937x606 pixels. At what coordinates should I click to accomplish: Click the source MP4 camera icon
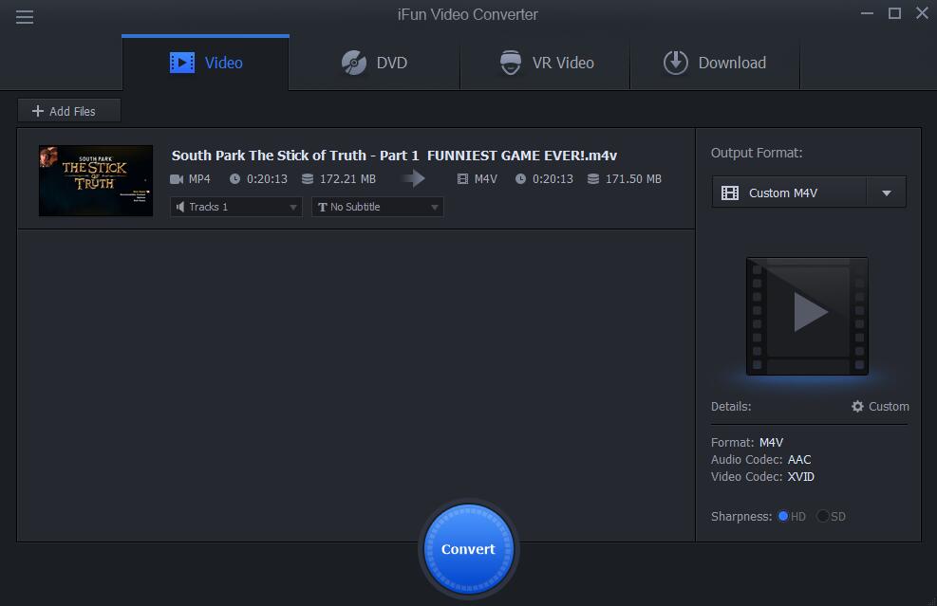[x=177, y=179]
